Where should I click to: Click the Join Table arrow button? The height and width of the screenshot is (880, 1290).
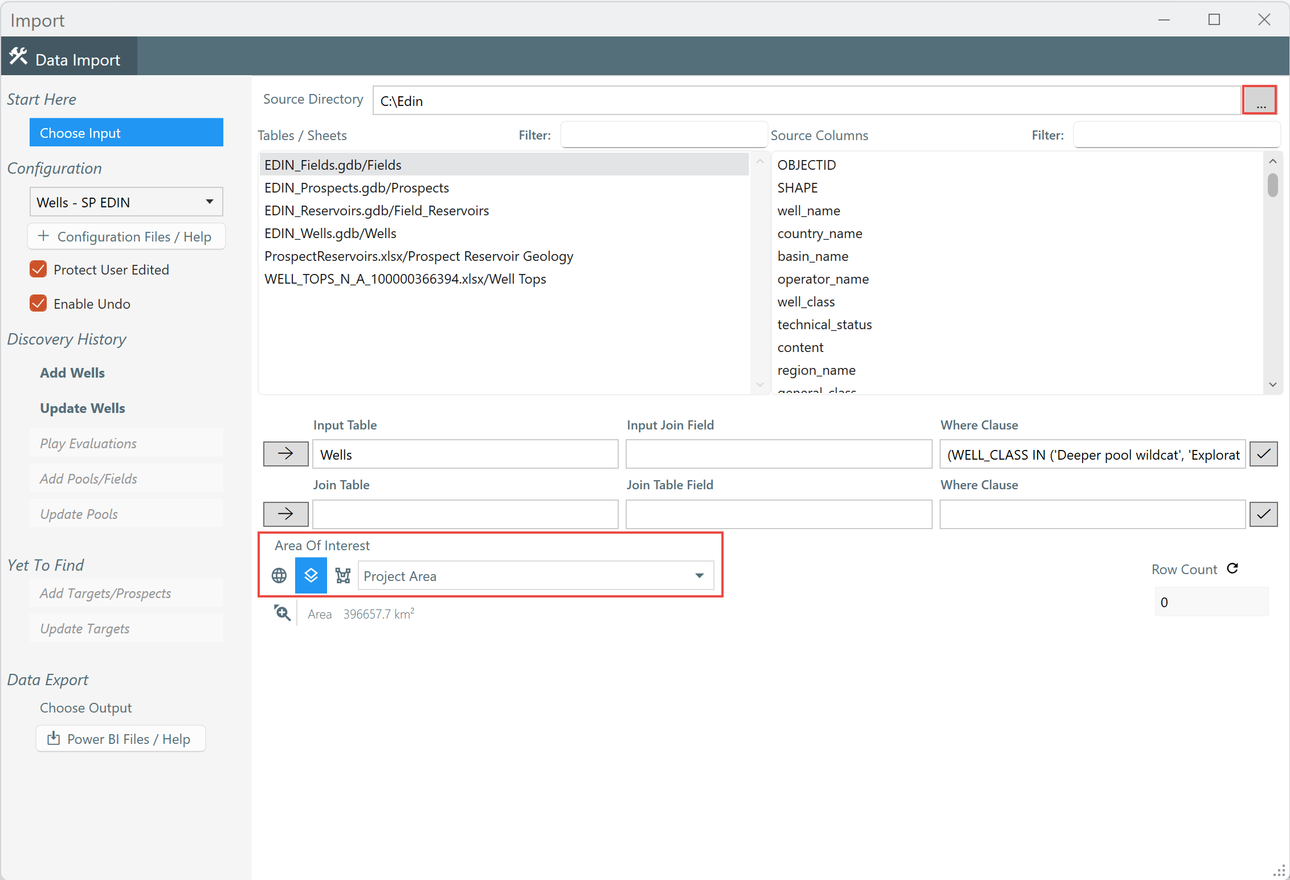tap(285, 514)
